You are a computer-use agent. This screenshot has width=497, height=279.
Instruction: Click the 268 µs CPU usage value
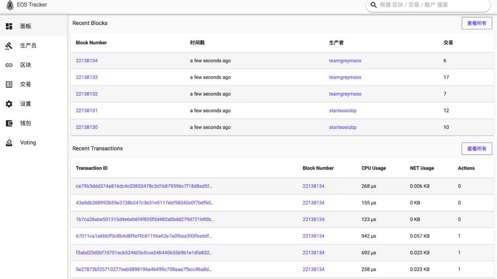369,186
